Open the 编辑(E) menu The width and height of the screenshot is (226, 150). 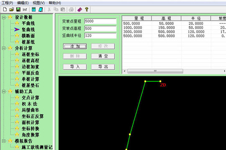23,3
